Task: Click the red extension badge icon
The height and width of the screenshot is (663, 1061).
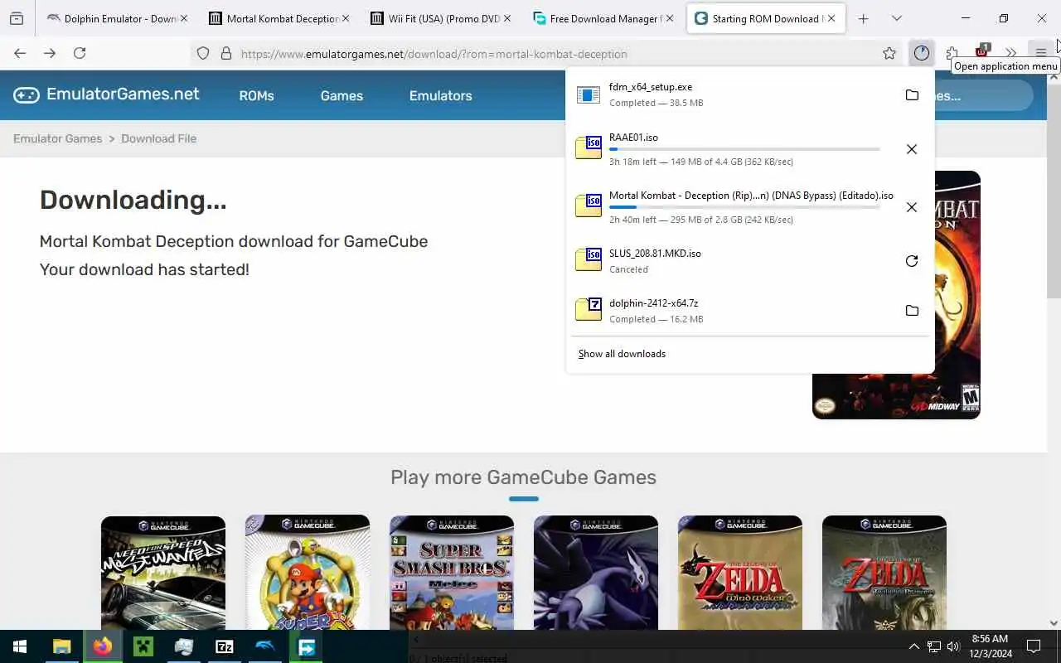Action: coord(982,52)
